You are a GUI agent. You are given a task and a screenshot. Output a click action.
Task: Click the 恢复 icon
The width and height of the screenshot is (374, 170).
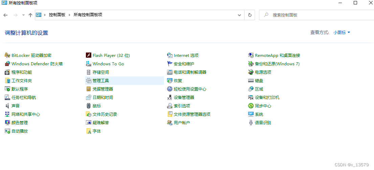point(170,81)
